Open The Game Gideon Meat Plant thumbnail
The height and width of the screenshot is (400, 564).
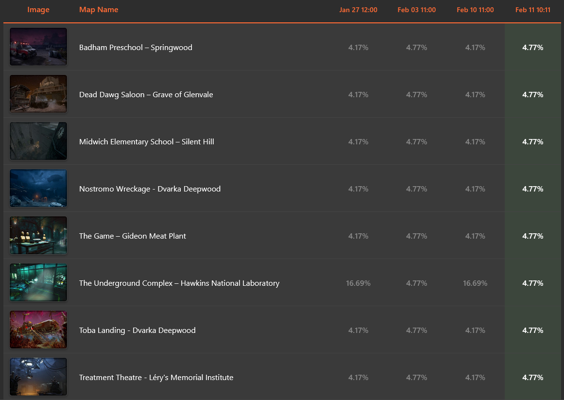pyautogui.click(x=38, y=235)
